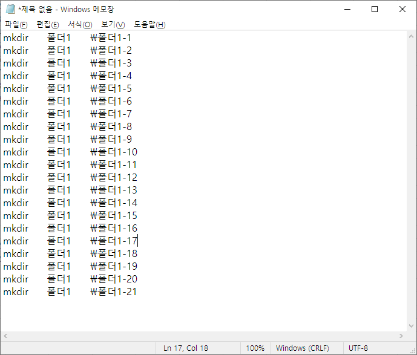The image size is (417, 355).
Task: Click the text ₩폴더1-5
Action: point(111,88)
